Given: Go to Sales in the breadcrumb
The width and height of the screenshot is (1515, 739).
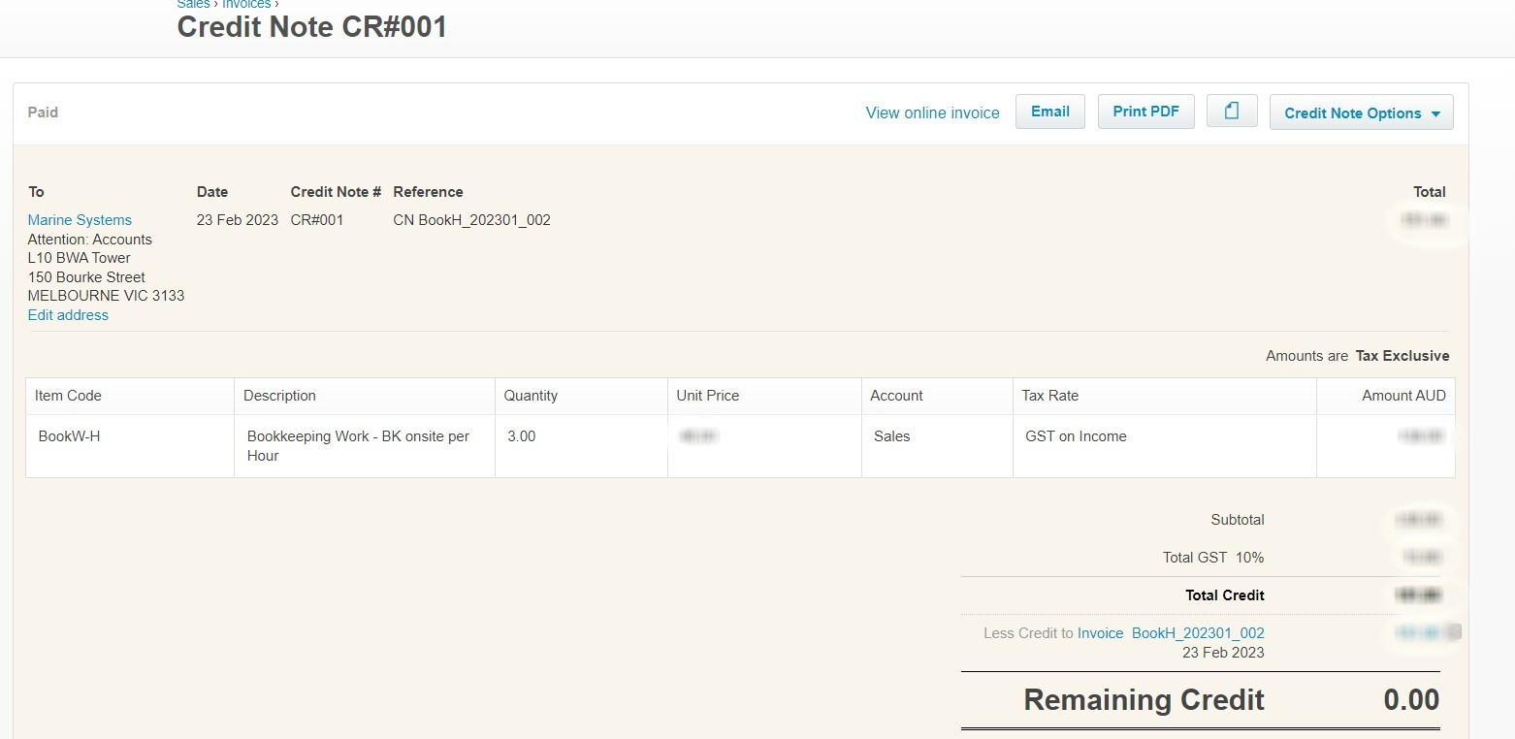Looking at the screenshot, I should click(x=193, y=4).
